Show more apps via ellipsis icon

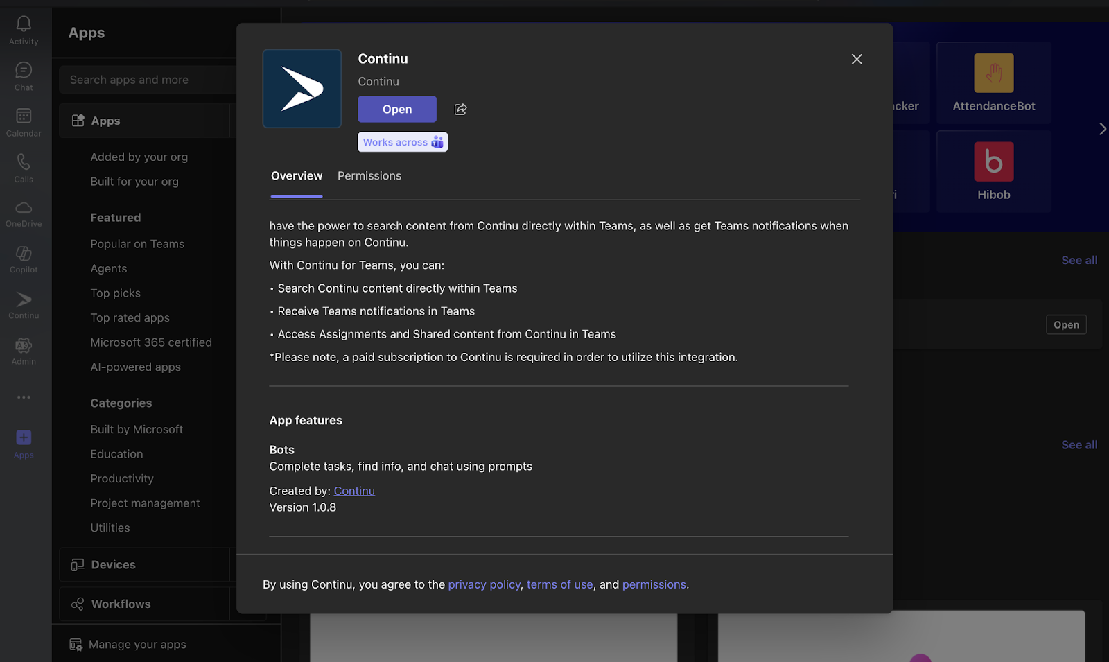(24, 397)
